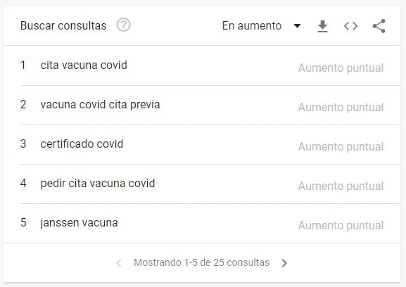406x287 pixels.
Task: Share the Buscar consultas widget
Action: (379, 26)
